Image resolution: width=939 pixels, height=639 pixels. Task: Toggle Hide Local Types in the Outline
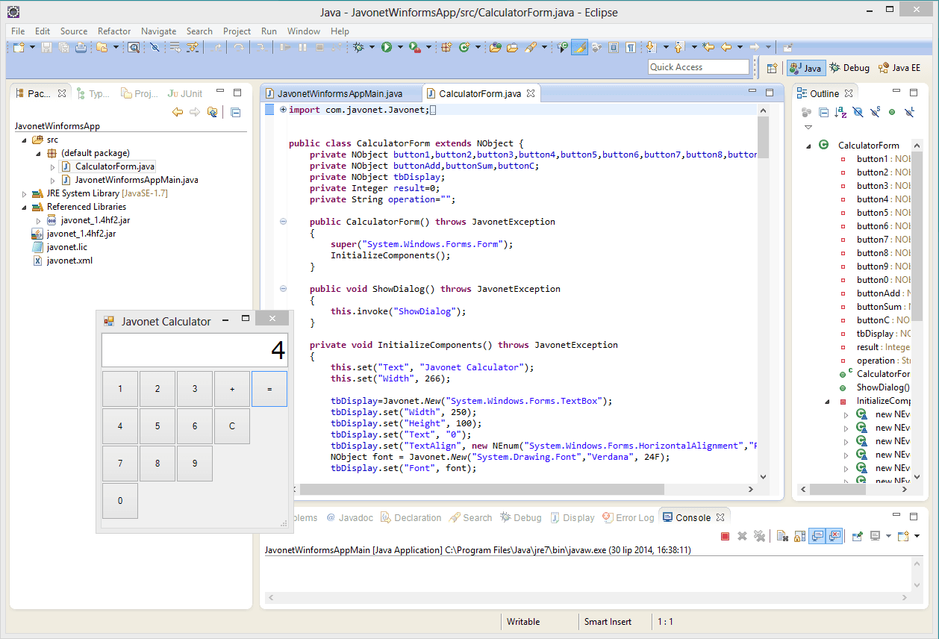point(909,112)
